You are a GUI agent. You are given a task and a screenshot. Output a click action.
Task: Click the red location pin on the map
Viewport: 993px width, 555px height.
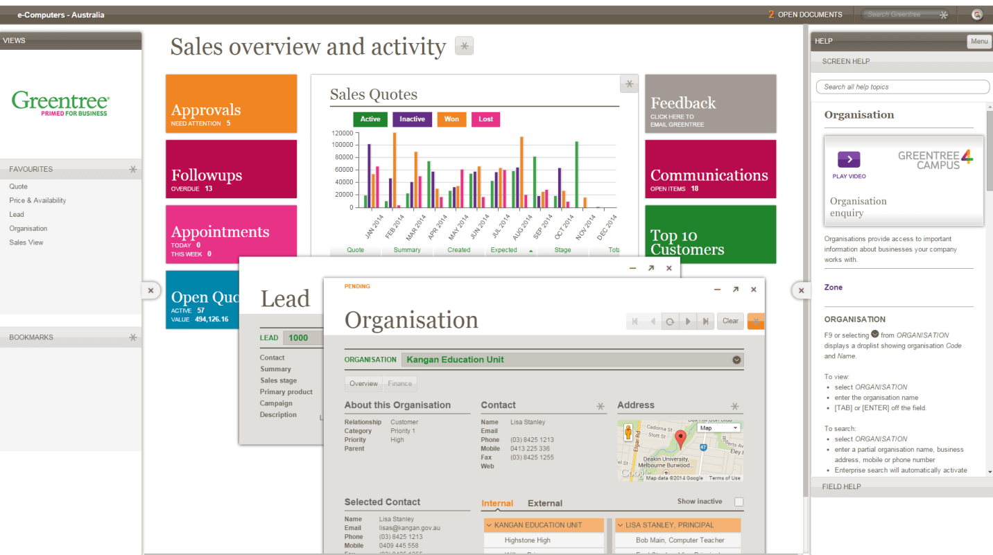680,439
